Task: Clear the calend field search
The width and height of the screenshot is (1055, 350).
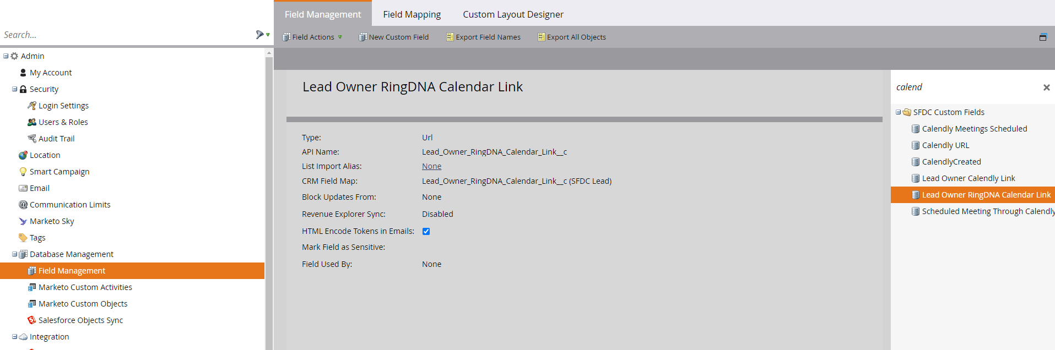Action: click(1046, 87)
